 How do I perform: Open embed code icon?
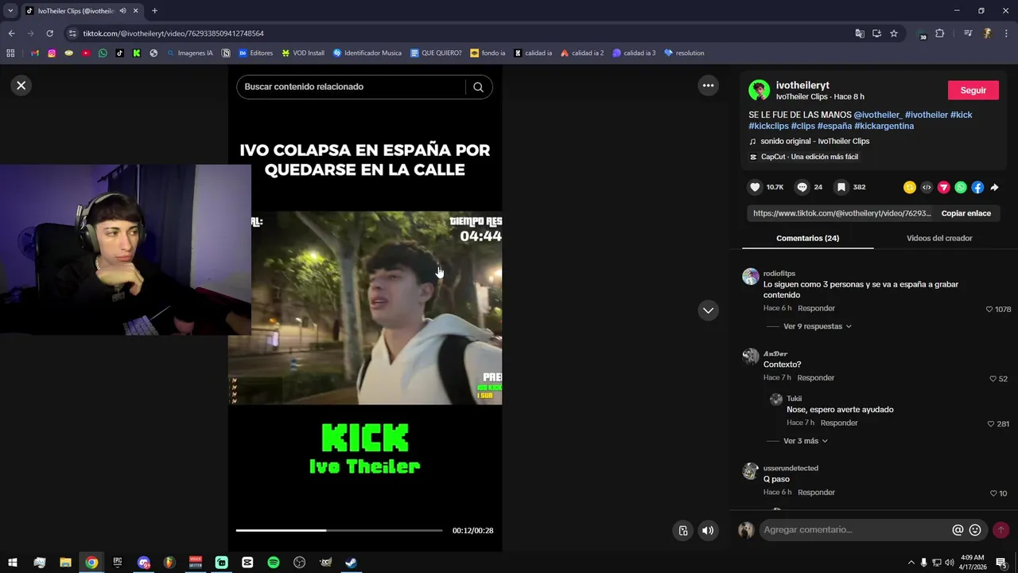[x=927, y=187]
